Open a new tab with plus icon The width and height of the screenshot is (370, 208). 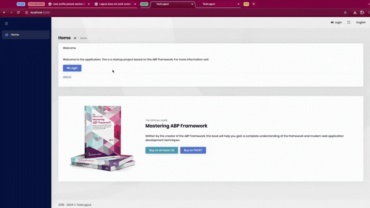(x=254, y=4)
